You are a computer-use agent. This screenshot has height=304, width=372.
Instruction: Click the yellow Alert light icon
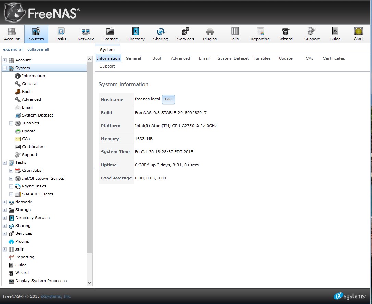point(358,31)
